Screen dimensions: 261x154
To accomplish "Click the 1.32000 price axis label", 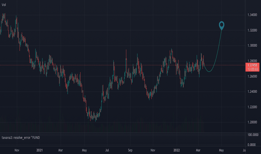I will 252,30.
